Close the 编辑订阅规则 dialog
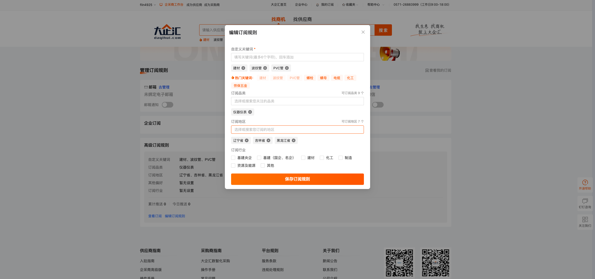Image resolution: width=595 pixels, height=279 pixels. [363, 32]
